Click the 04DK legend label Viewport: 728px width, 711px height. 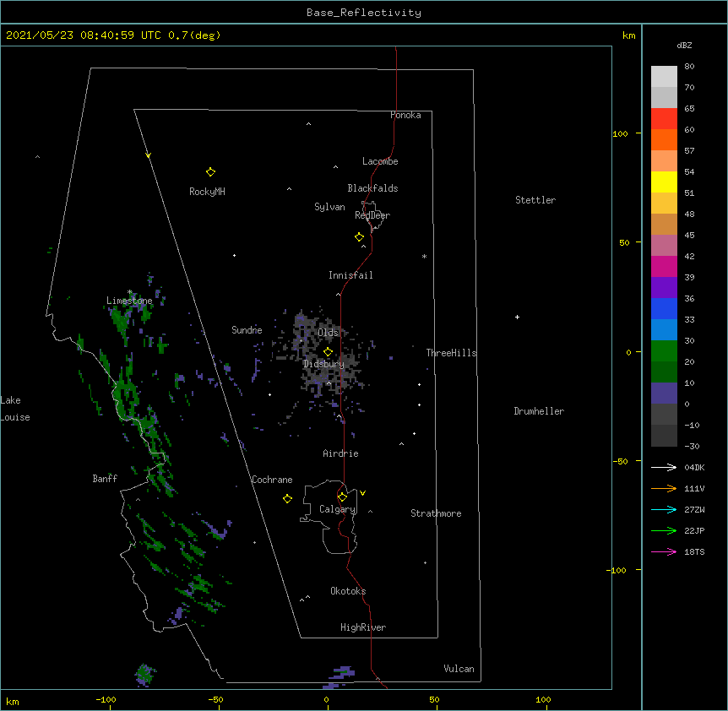click(x=694, y=467)
